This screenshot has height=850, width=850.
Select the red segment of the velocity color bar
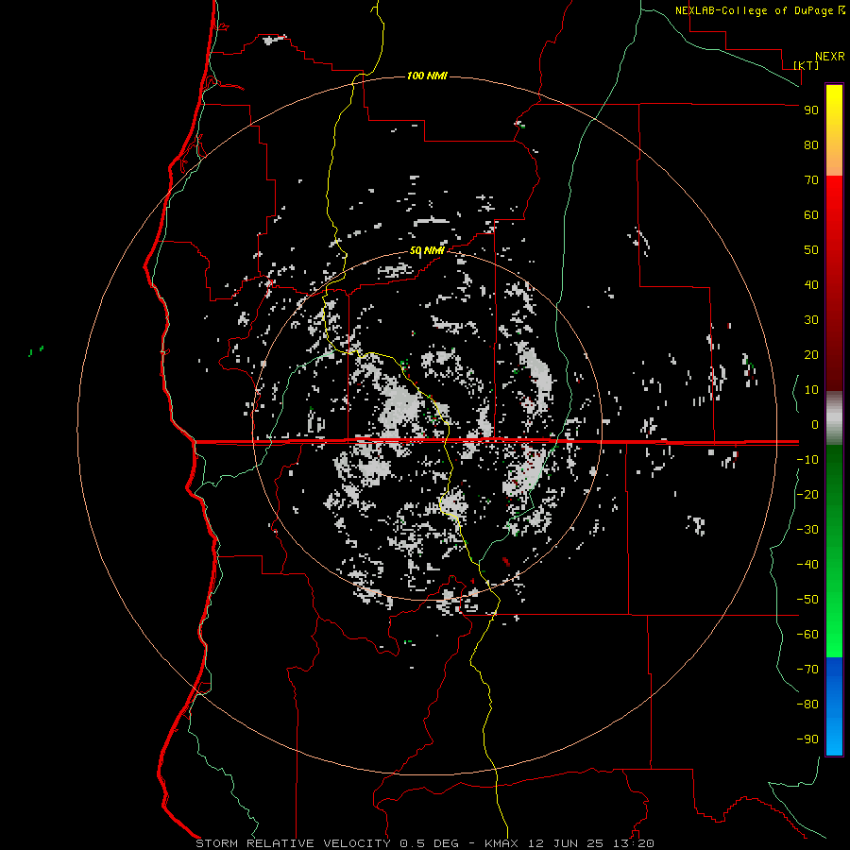point(834,283)
